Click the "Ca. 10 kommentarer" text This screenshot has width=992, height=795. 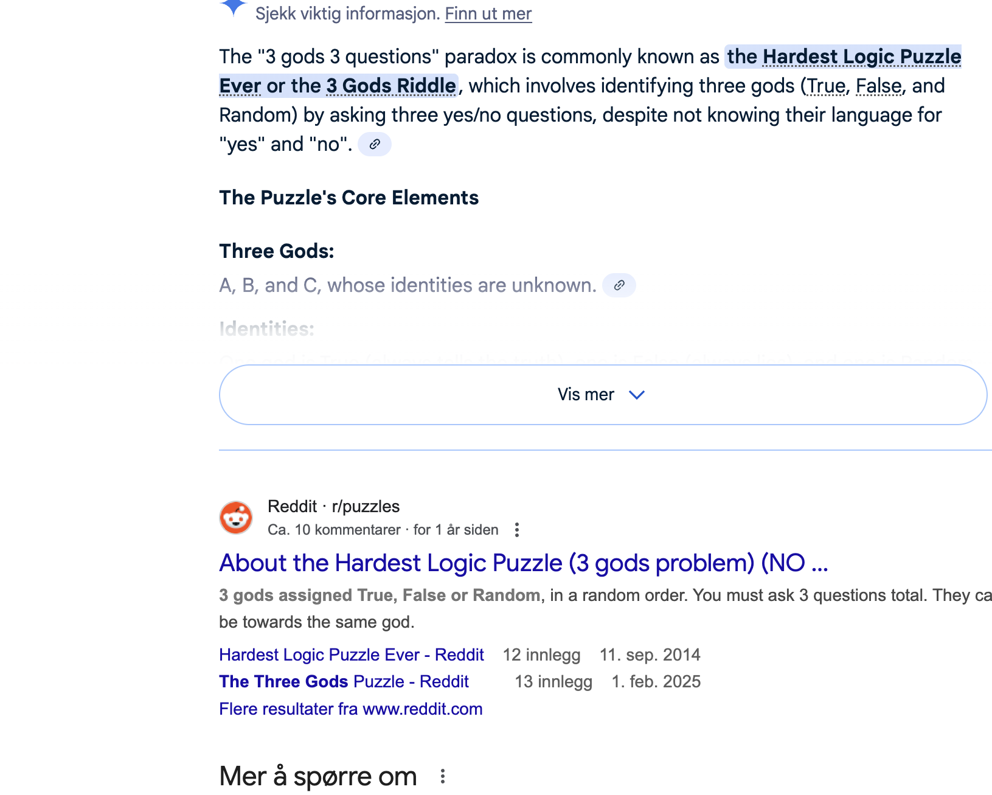click(x=334, y=530)
